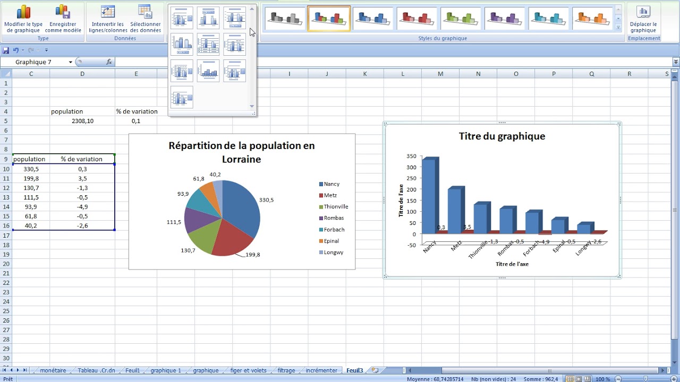
Task: Open Customize Quick Access Toolbar dropdown
Action: point(46,50)
